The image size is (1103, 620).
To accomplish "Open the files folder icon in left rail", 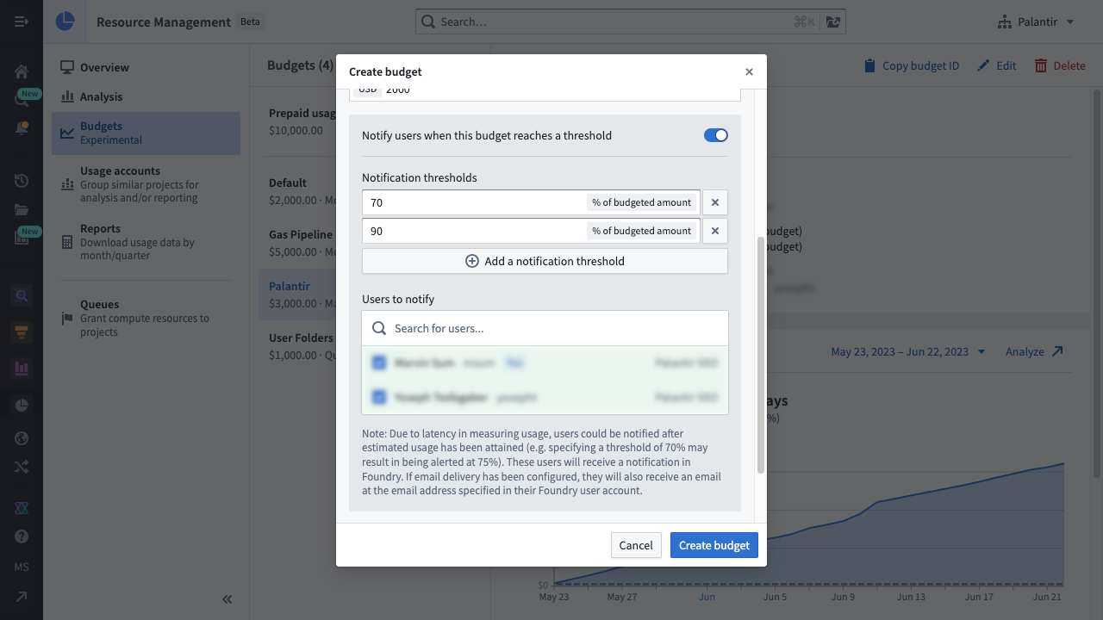I will [22, 209].
